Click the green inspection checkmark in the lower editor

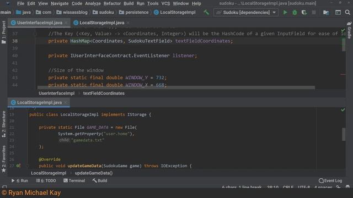click(343, 110)
